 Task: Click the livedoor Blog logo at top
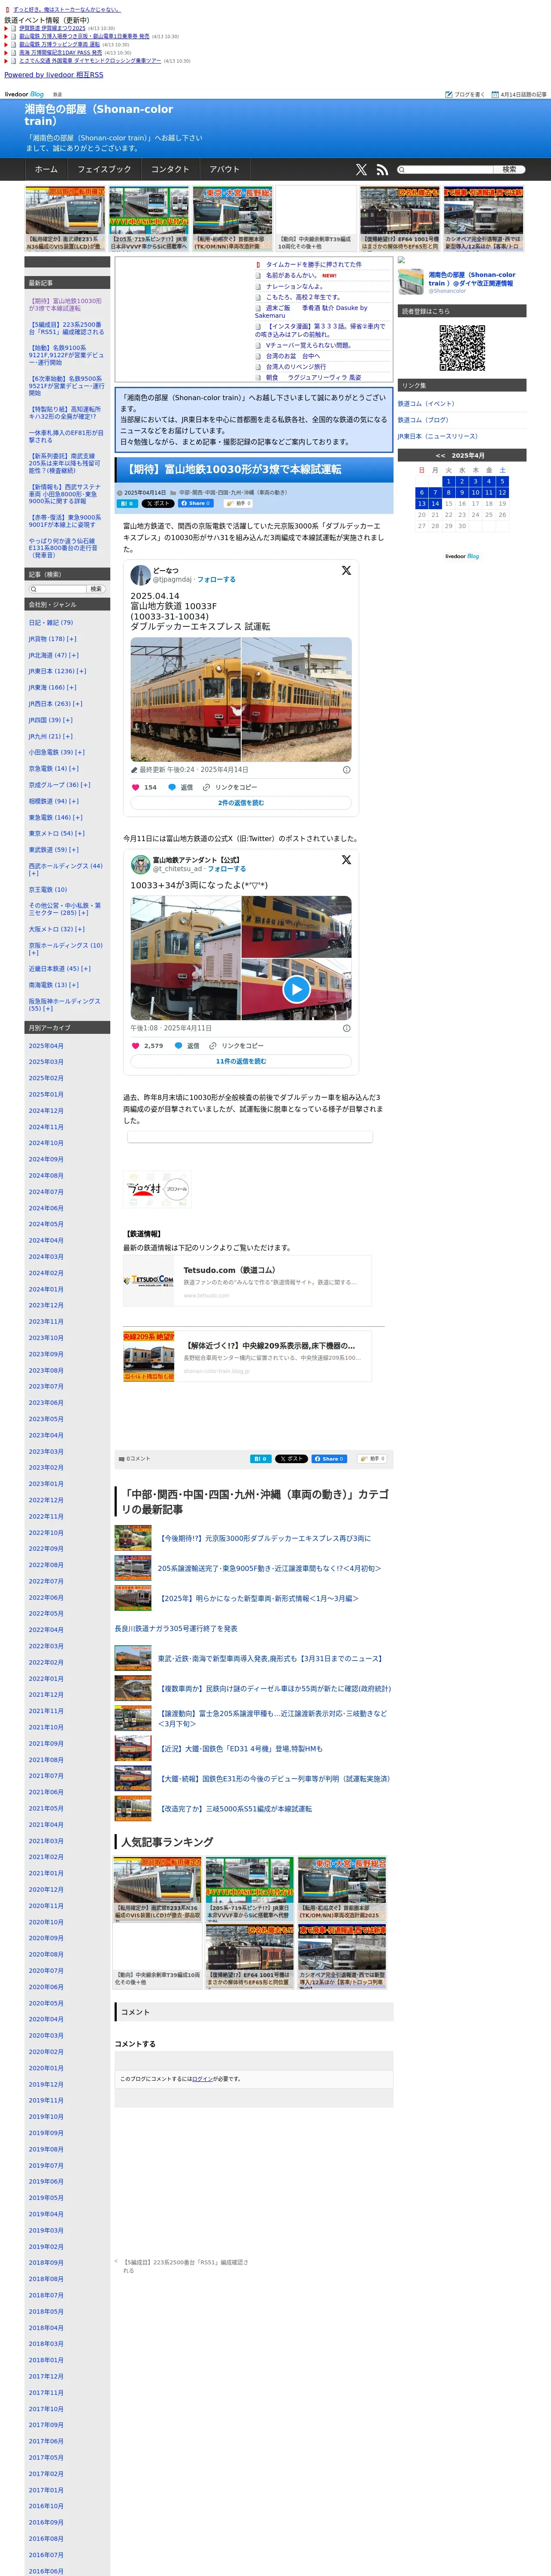coord(24,94)
